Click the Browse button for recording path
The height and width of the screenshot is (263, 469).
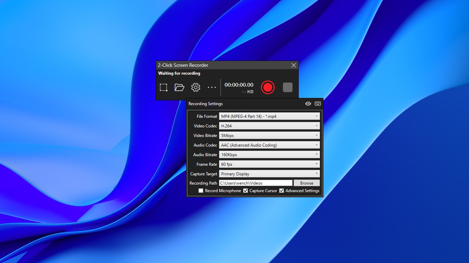pos(307,183)
